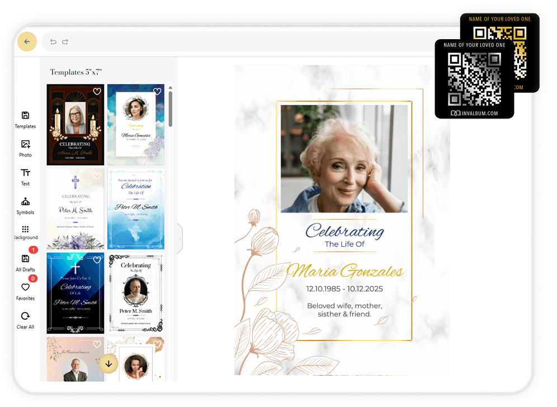The image size is (557, 407).
Task: Collapse the templates panel using side handle
Action: 180,239
